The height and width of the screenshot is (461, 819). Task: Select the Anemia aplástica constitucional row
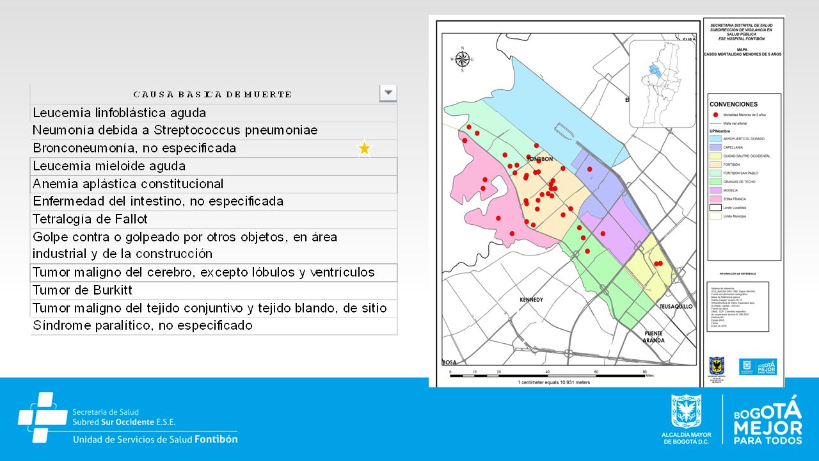214,184
